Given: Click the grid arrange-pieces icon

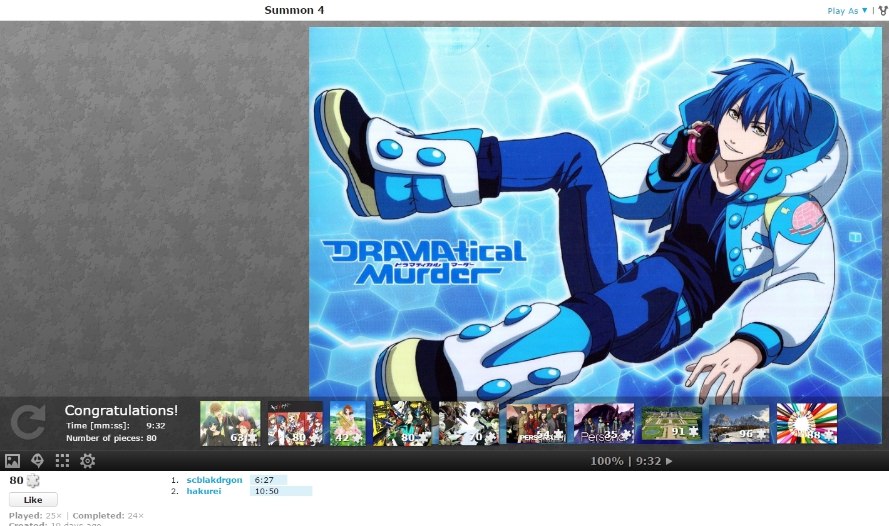Looking at the screenshot, I should (62, 462).
